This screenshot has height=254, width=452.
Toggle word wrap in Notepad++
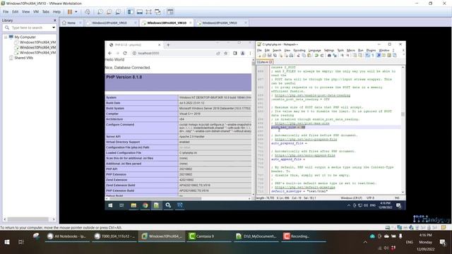pos(367,55)
